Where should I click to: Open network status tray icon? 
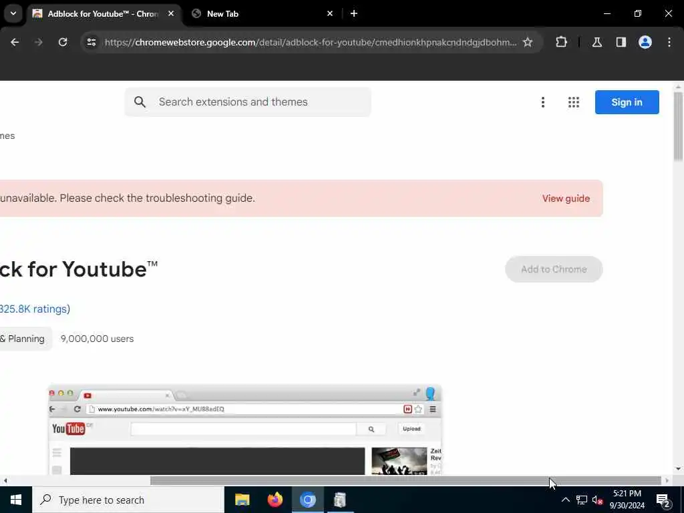tap(582, 500)
